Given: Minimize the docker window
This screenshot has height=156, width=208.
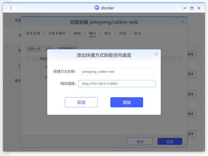Looking at the screenshot, I should (x=185, y=8).
